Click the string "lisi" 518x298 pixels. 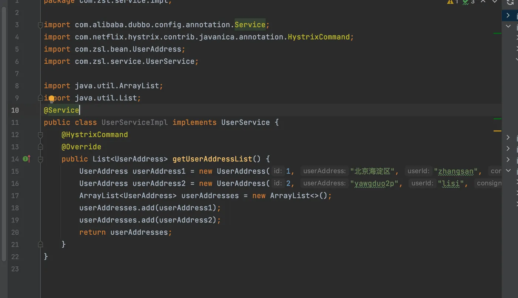coord(451,184)
